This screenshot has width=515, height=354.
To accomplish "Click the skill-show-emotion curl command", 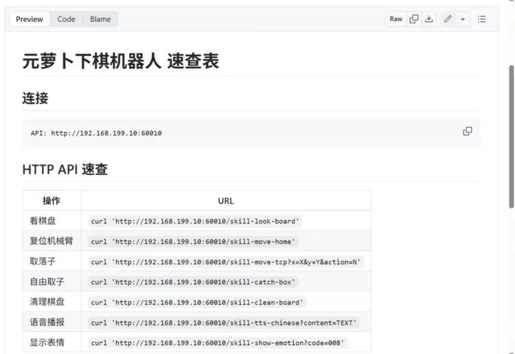I will click(x=218, y=343).
